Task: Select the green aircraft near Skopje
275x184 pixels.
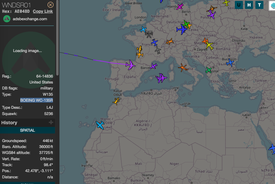Action: [x=208, y=70]
